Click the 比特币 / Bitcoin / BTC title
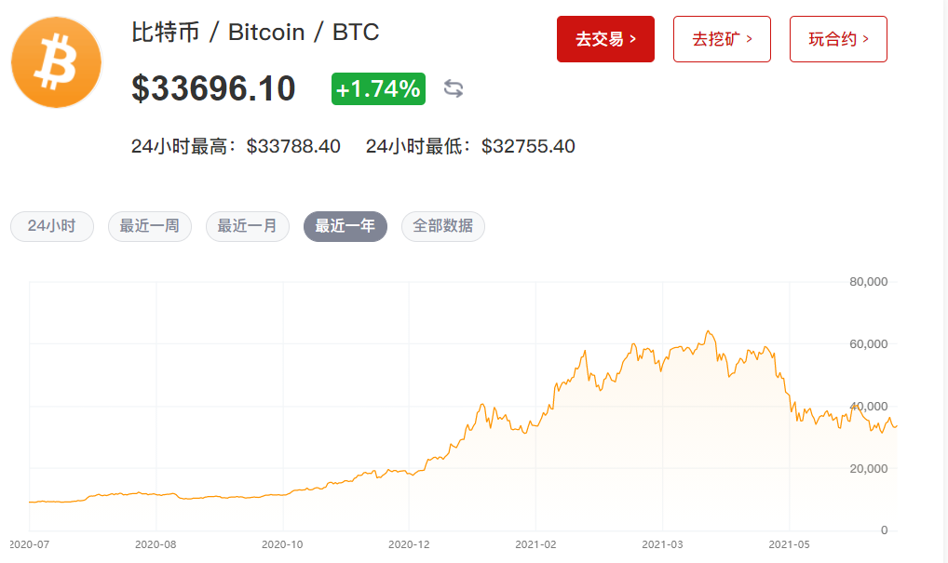Image resolution: width=948 pixels, height=563 pixels. point(256,33)
